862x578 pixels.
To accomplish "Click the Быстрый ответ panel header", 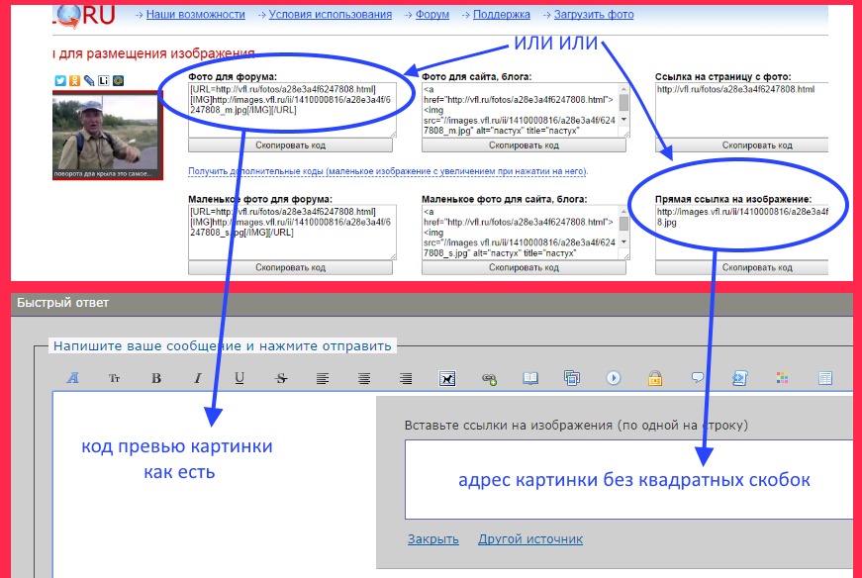I will [431, 303].
